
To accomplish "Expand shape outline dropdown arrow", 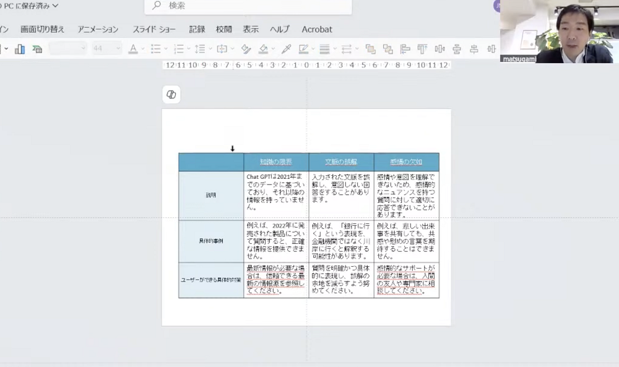I will [313, 49].
